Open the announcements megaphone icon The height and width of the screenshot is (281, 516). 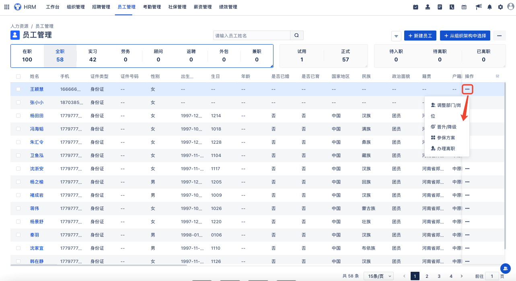click(478, 7)
